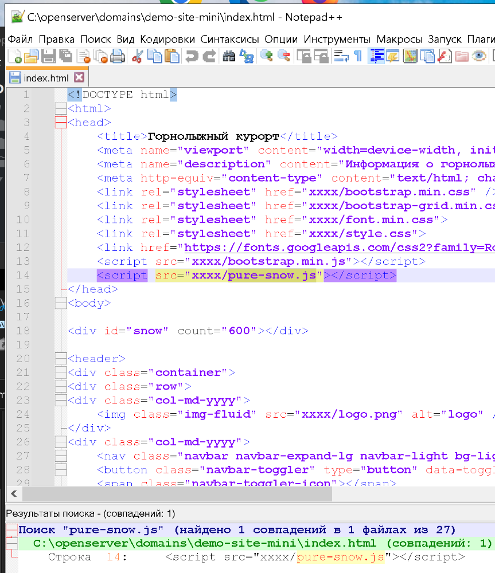Click the Find and Replace icon
This screenshot has height=573, width=495.
(x=247, y=56)
